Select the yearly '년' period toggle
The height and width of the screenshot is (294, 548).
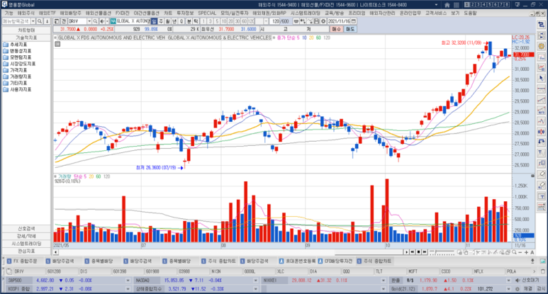tap(174, 21)
